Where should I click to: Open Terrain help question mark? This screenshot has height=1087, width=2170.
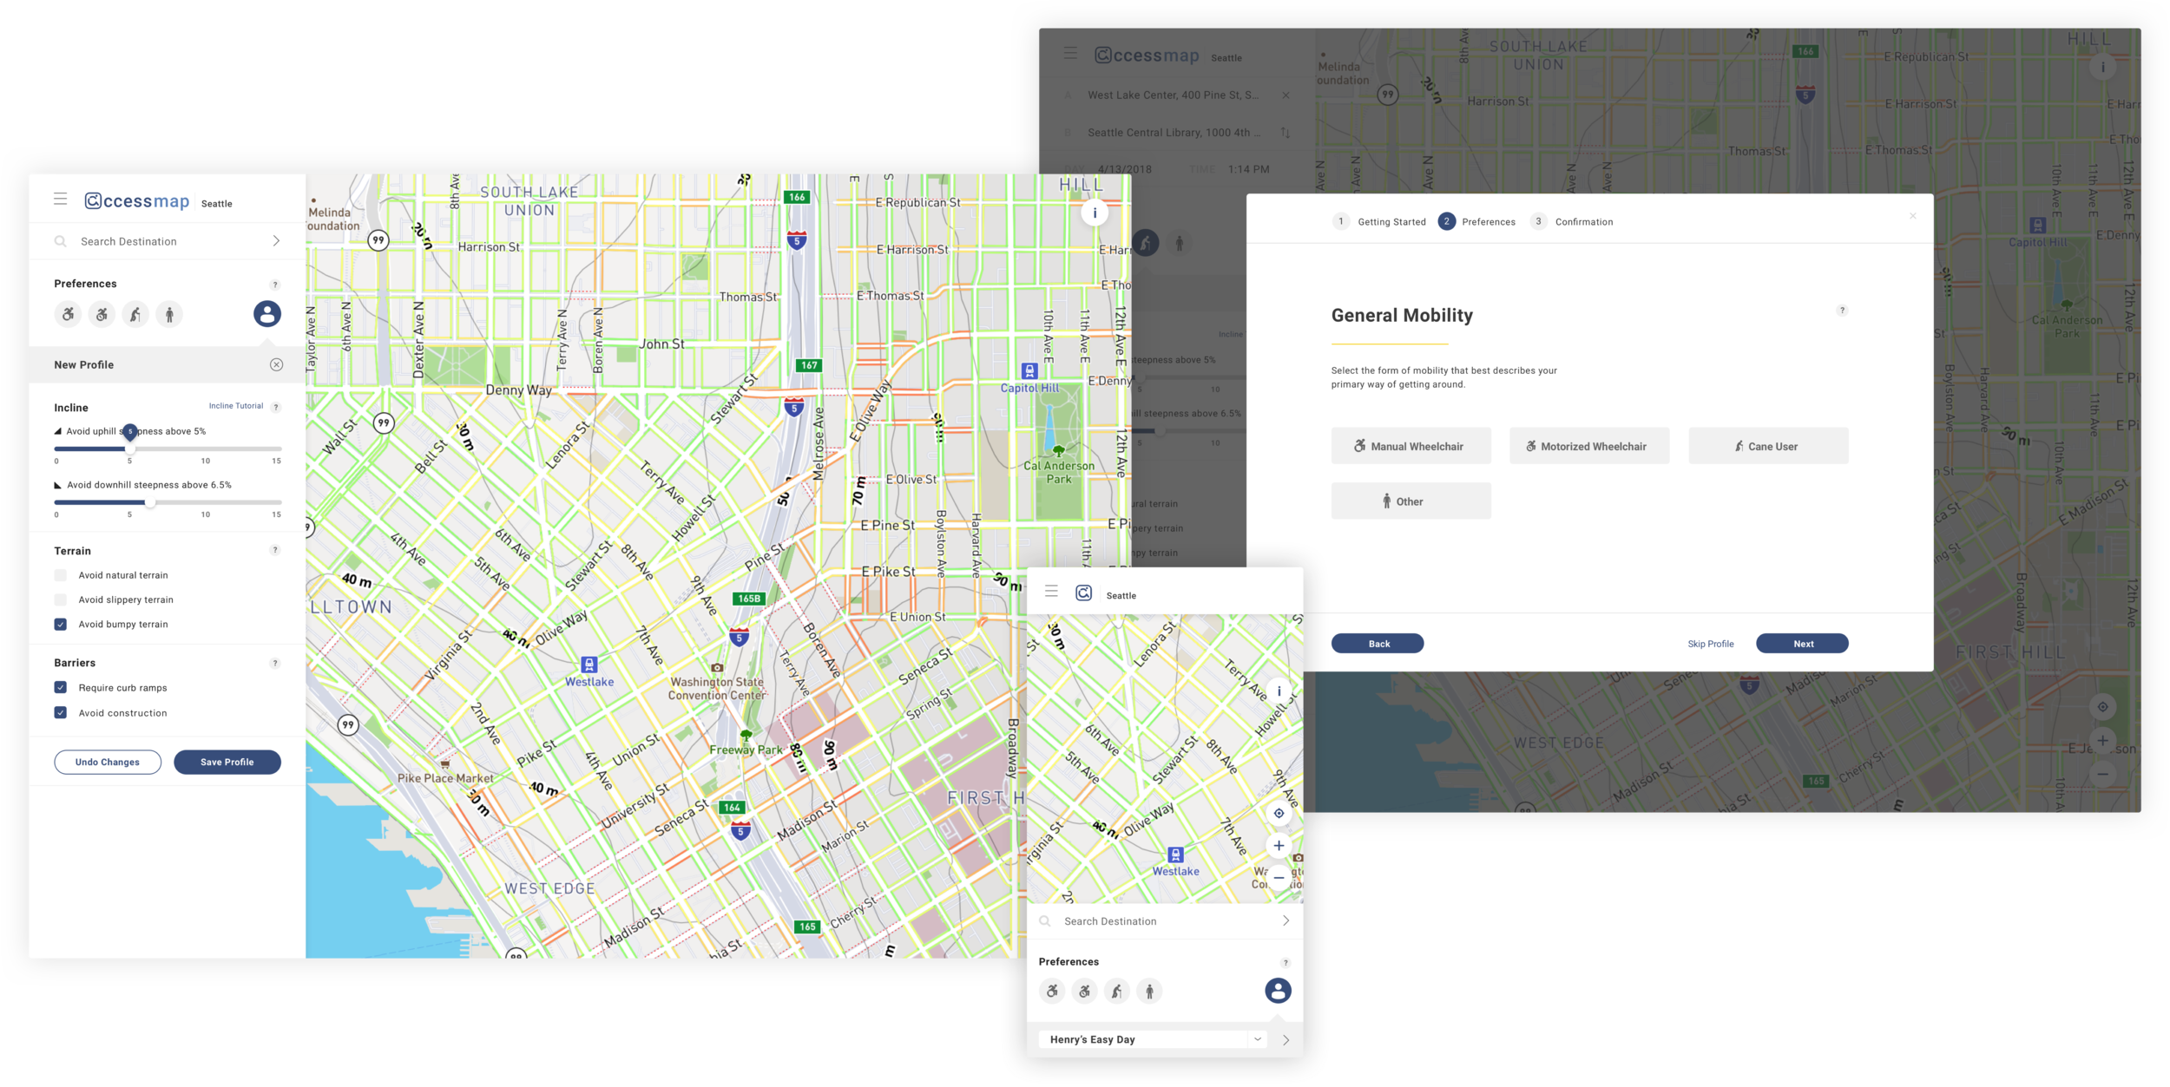[x=275, y=550]
